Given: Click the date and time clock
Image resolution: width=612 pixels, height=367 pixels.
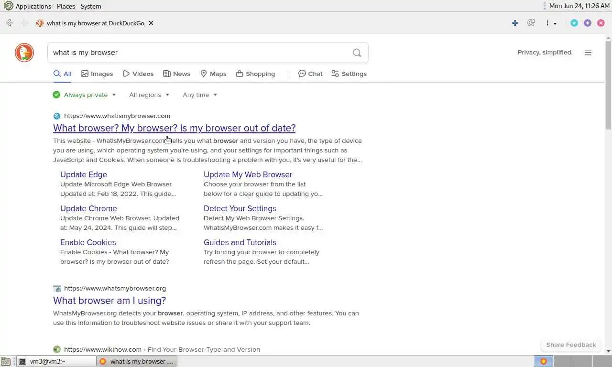Looking at the screenshot, I should tap(579, 6).
